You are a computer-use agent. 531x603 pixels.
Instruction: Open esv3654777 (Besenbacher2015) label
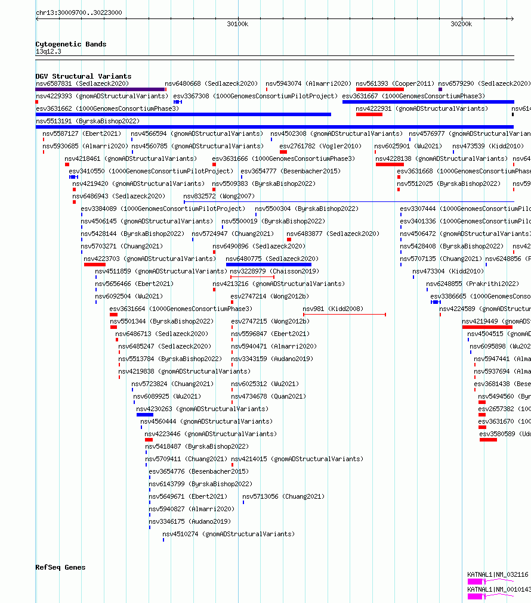[291, 171]
